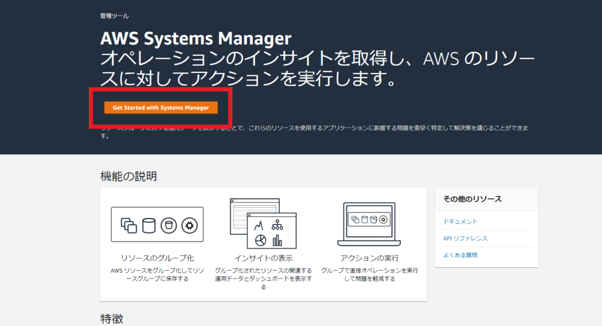The height and width of the screenshot is (326, 602).
Task: Open the API リファレンス link
Action: [x=465, y=238]
